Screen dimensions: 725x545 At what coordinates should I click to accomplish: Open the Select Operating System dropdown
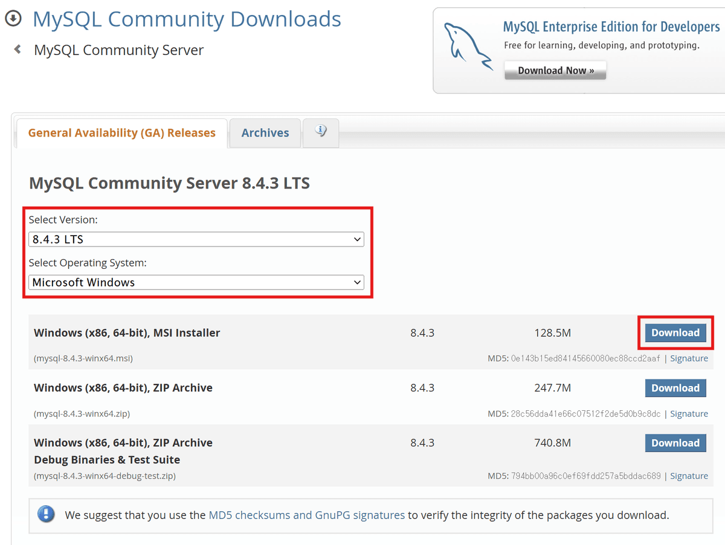pos(196,282)
